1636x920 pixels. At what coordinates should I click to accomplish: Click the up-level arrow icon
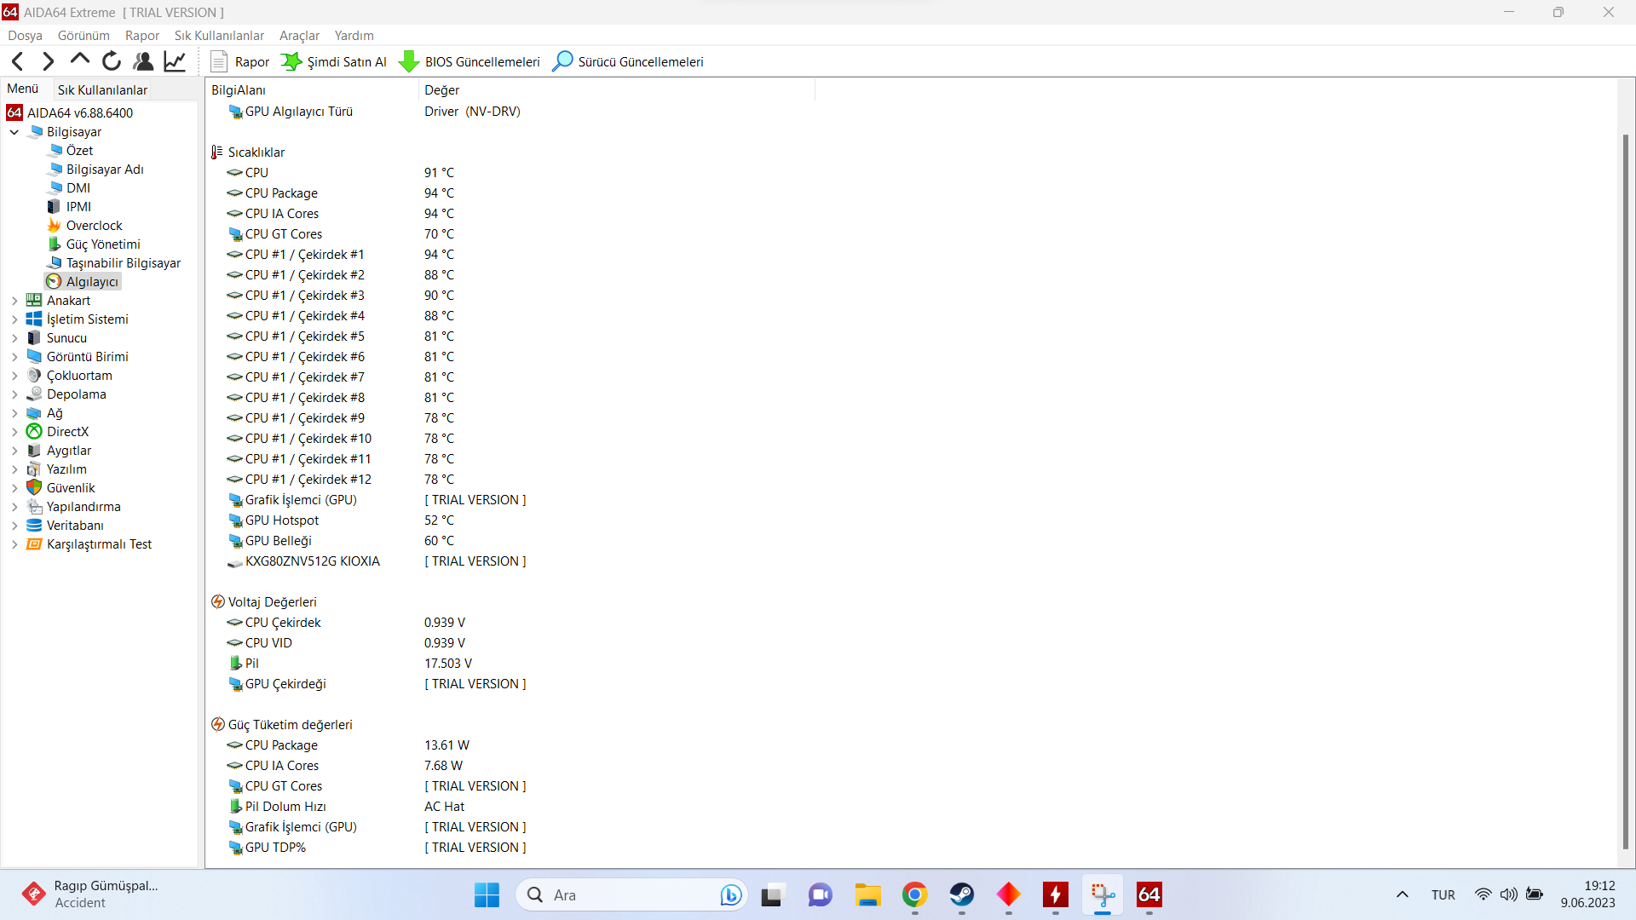pyautogui.click(x=80, y=60)
